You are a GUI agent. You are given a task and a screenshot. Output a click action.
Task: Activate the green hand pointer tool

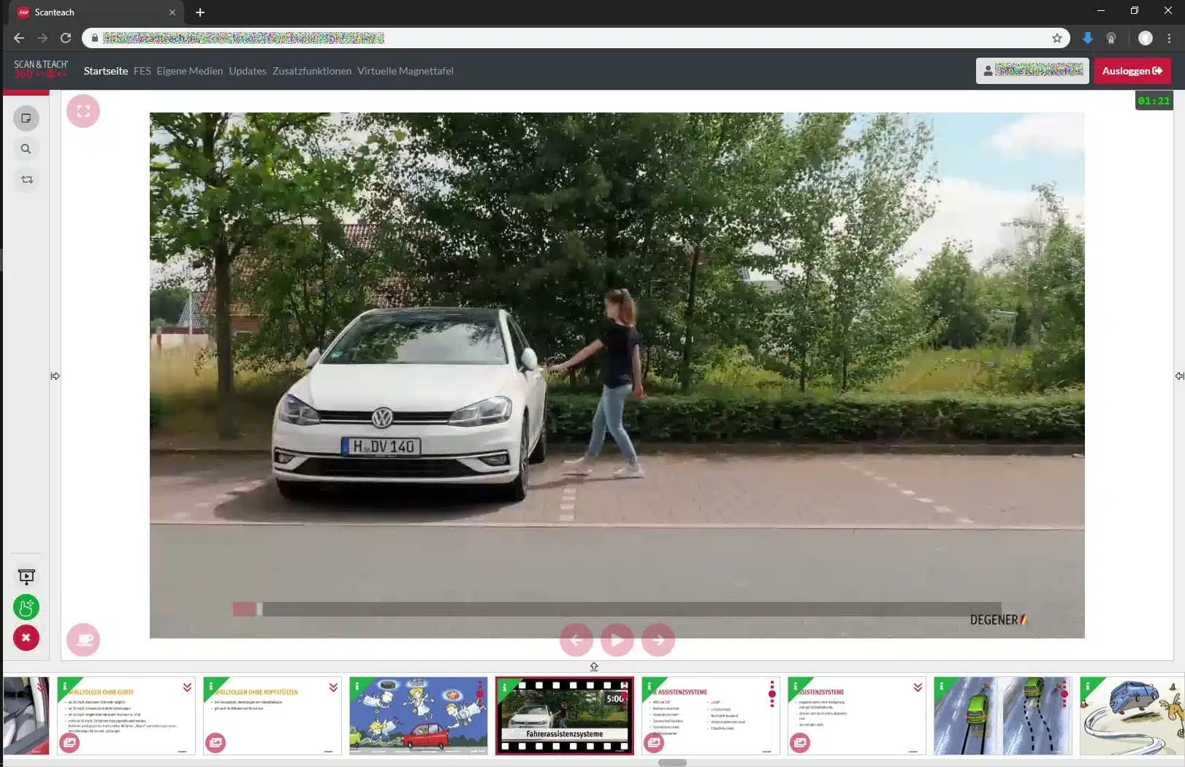[26, 607]
